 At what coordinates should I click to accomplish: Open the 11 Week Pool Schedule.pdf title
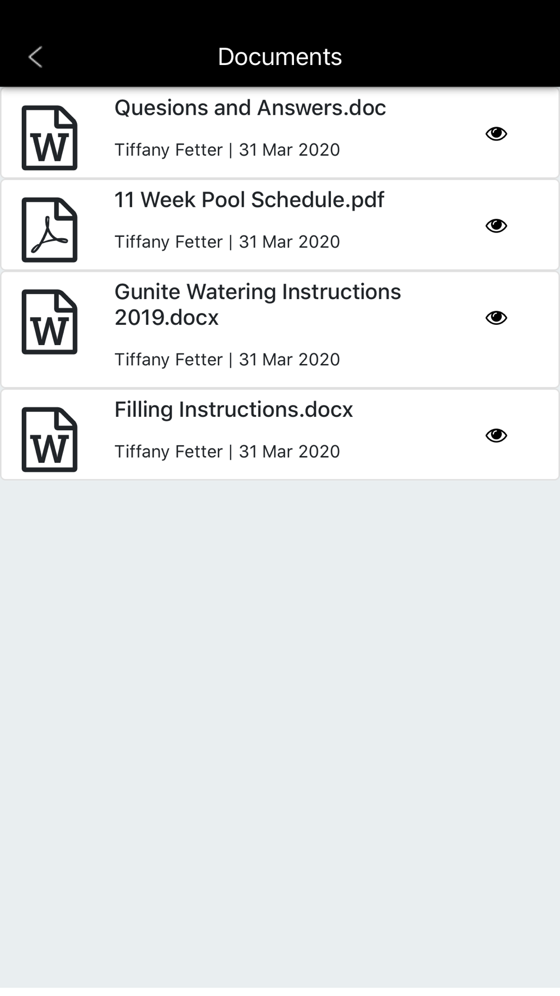coord(249,199)
